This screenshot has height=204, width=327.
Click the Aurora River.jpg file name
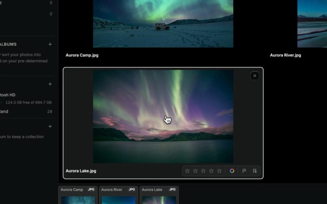(x=285, y=55)
